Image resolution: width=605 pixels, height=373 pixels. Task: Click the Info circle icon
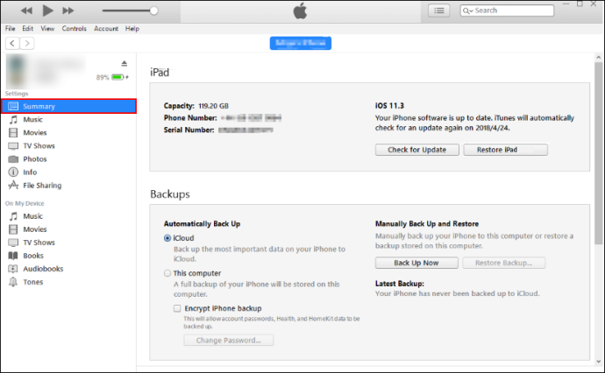click(x=13, y=172)
